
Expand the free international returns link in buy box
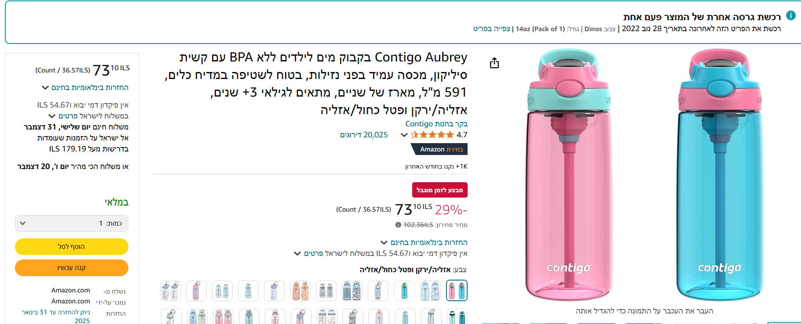pos(85,87)
